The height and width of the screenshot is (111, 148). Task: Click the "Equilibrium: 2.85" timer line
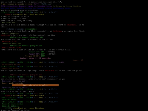tap(12, 48)
